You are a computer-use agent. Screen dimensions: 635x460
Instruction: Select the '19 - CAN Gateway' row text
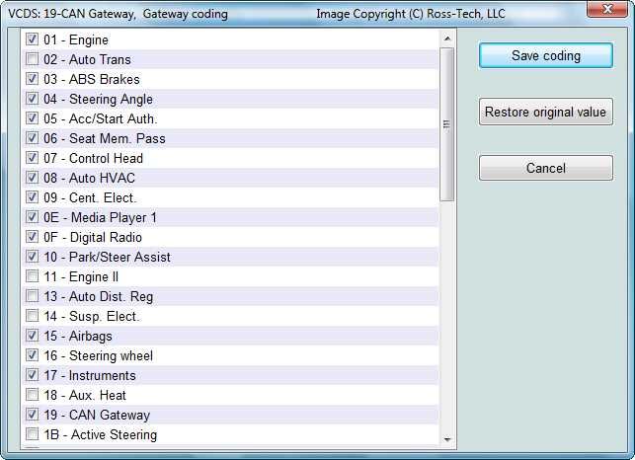pyautogui.click(x=97, y=415)
